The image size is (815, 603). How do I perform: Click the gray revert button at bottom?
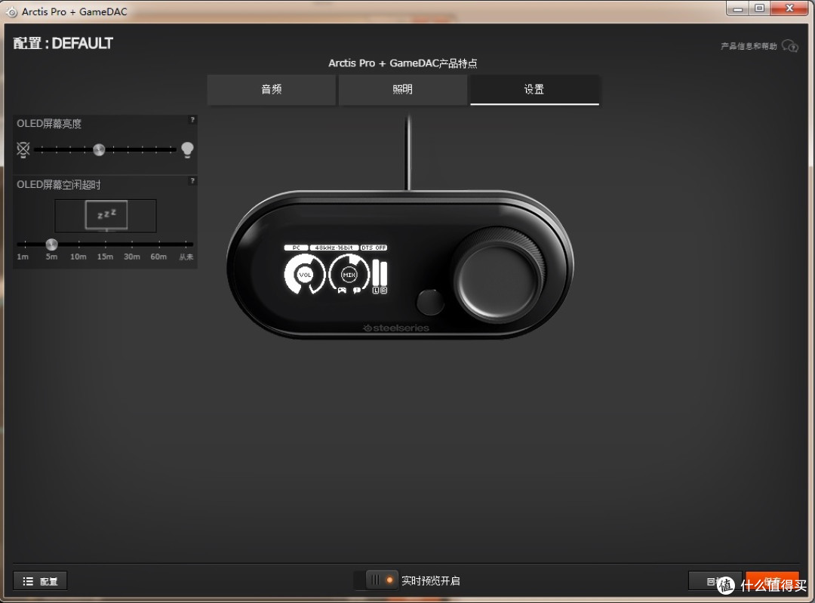click(715, 580)
